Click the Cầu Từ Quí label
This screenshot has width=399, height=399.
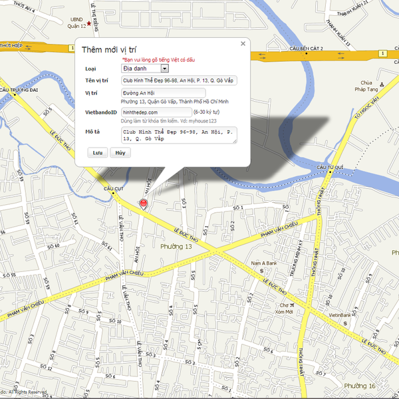click(330, 167)
